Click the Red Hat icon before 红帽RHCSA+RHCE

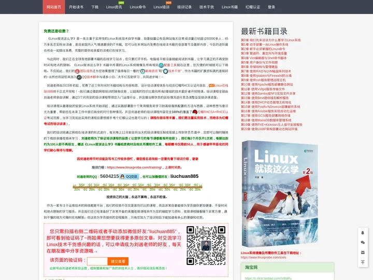[x=195, y=111]
